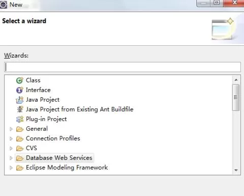244x196 pixels.
Task: Click the General folder icon
Action: (20, 129)
